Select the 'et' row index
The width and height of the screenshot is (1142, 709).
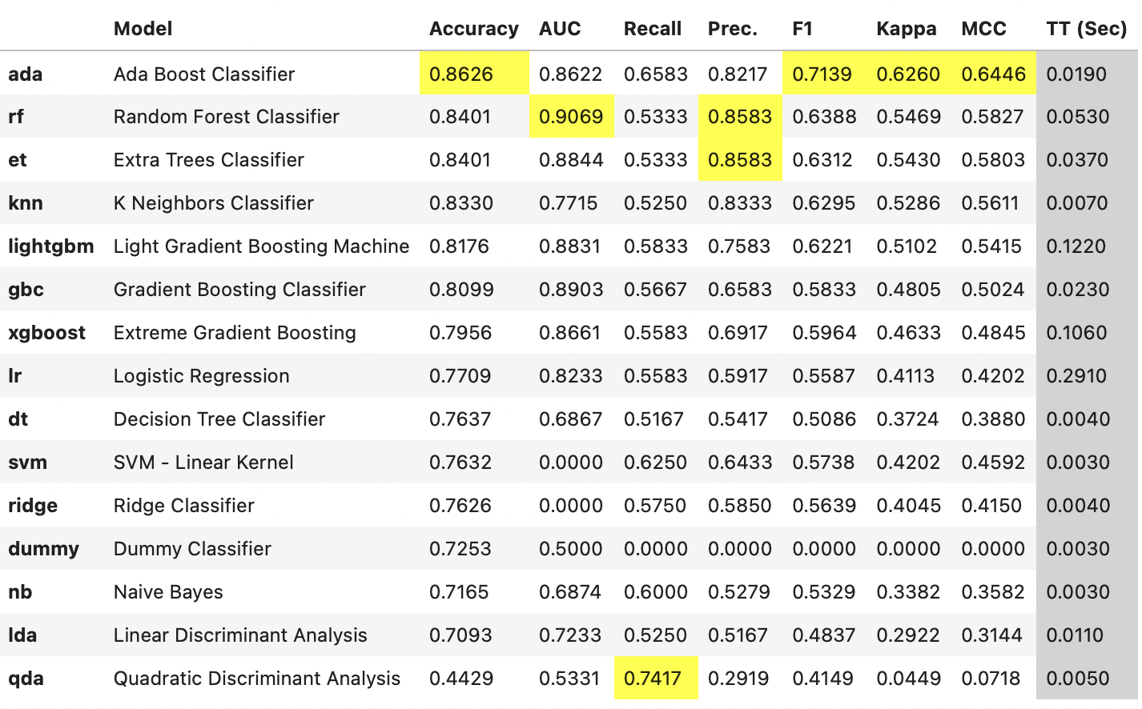click(x=18, y=160)
